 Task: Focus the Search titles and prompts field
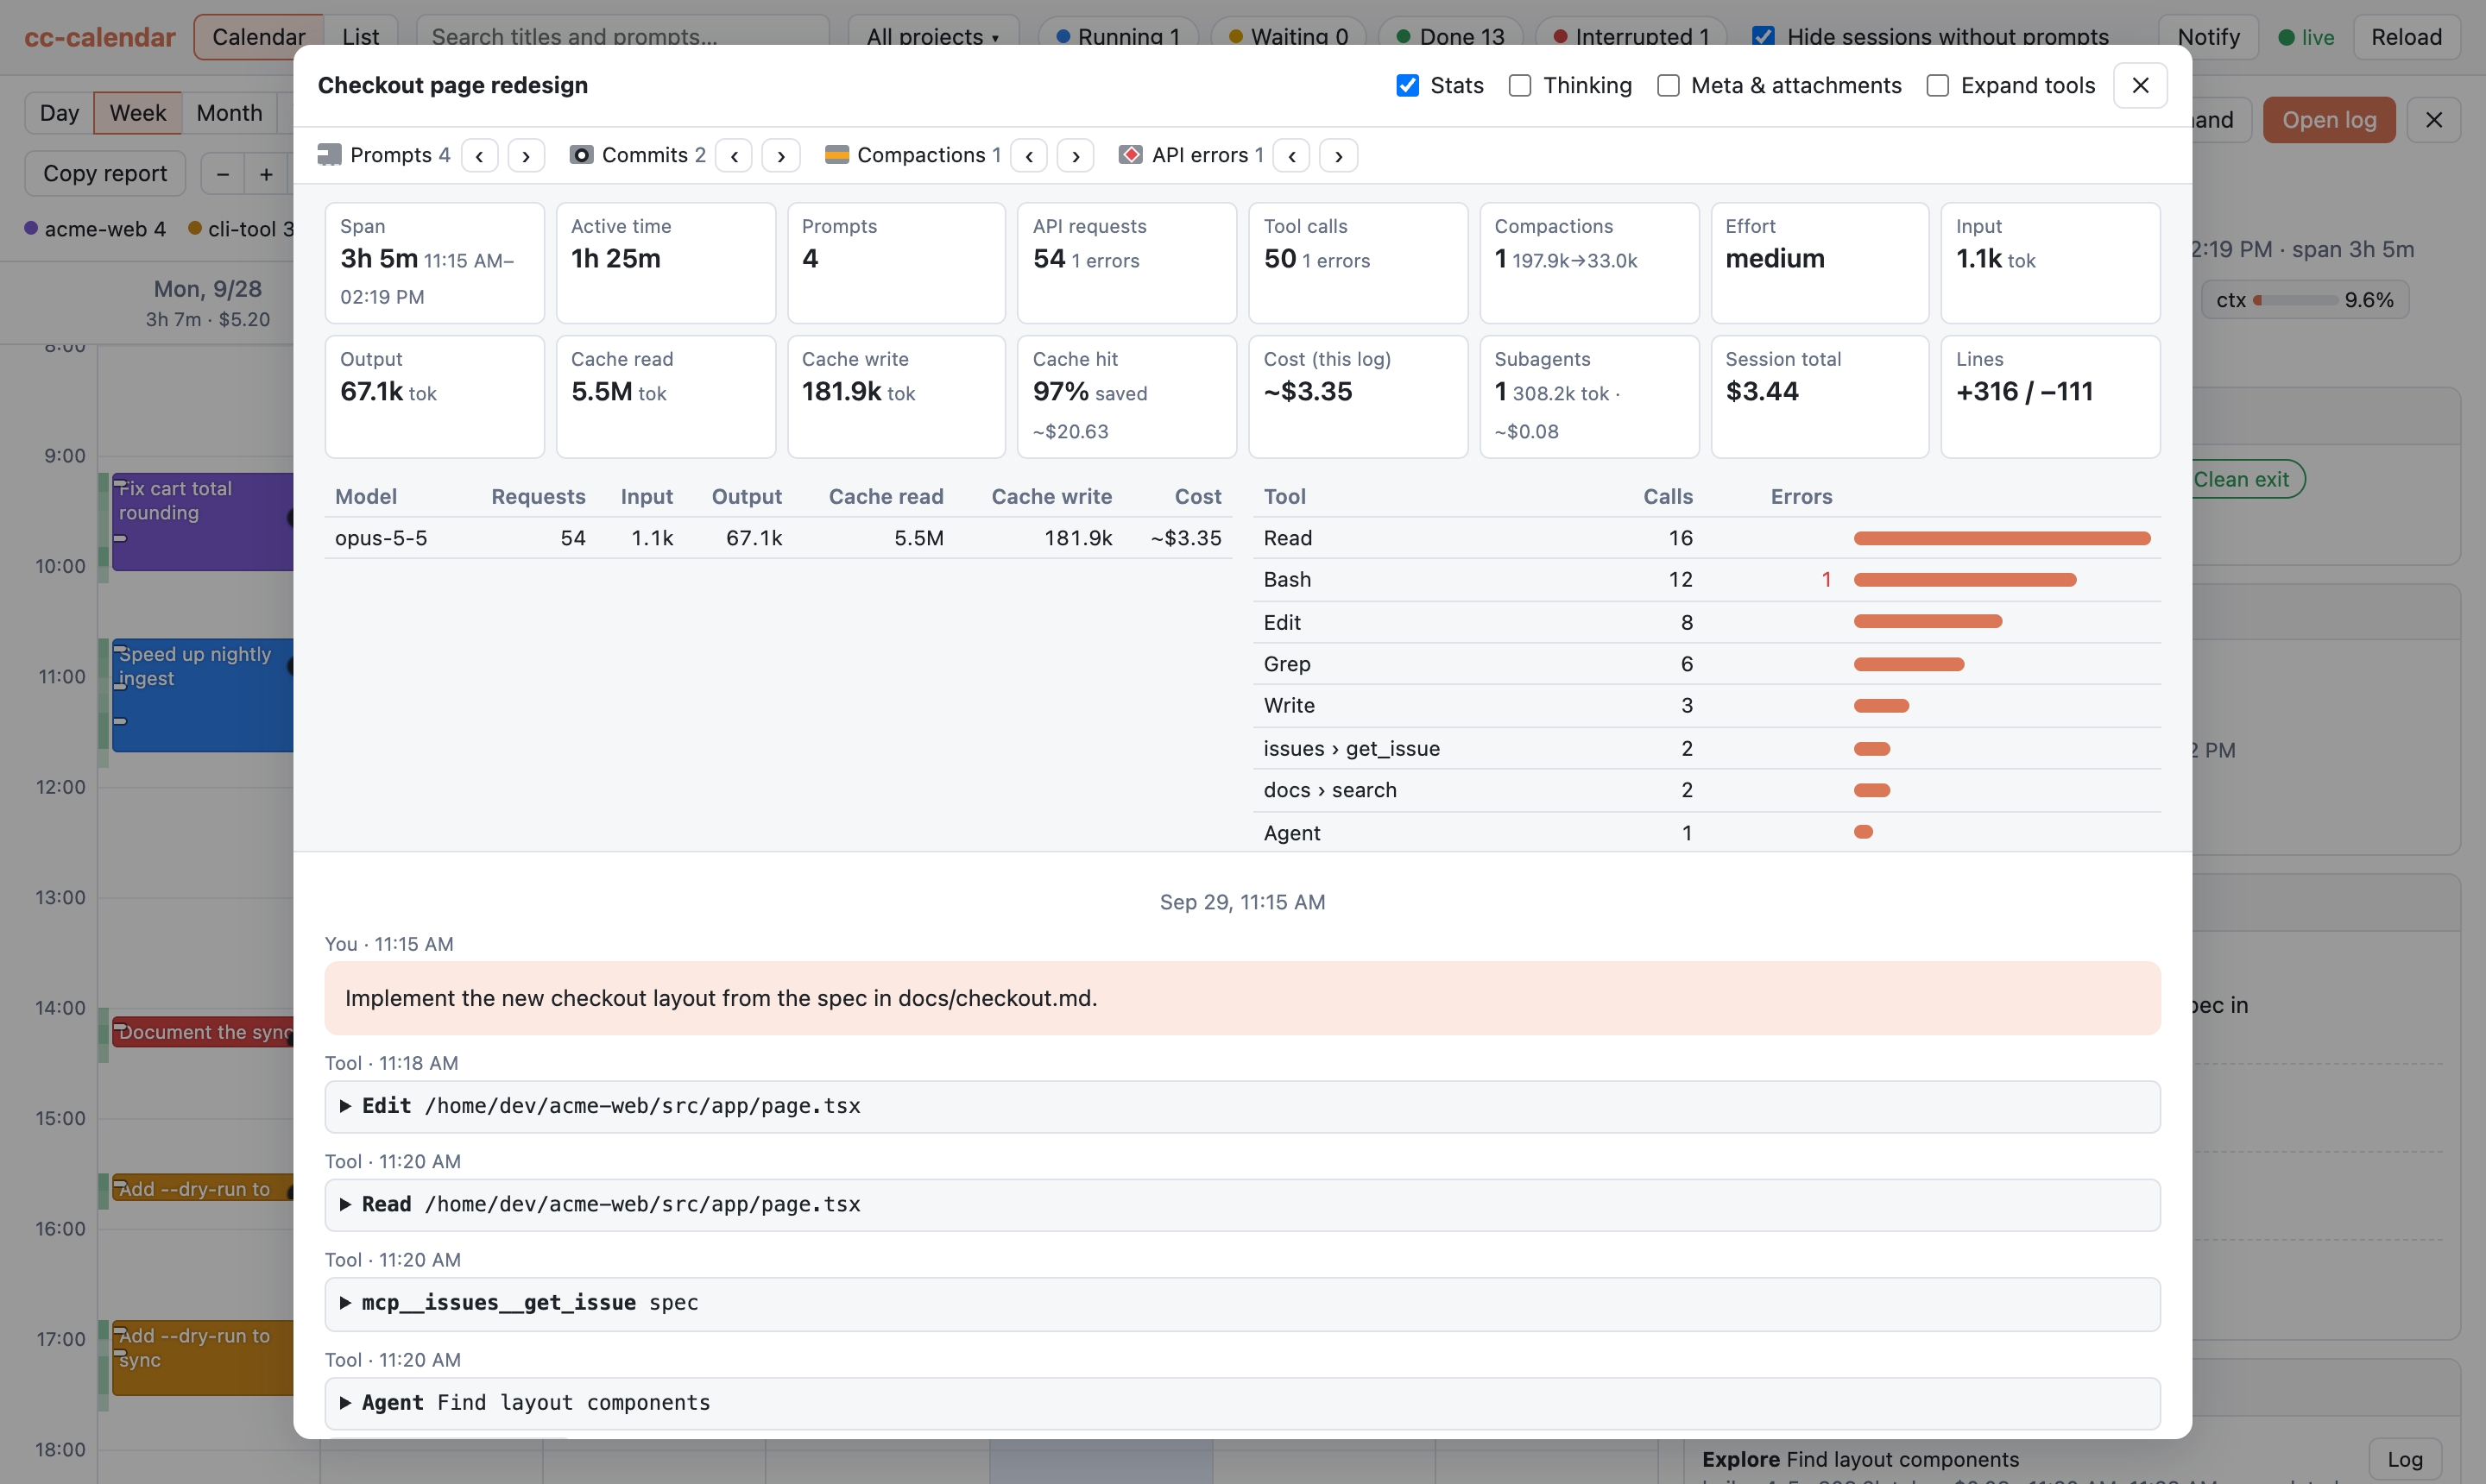click(622, 37)
